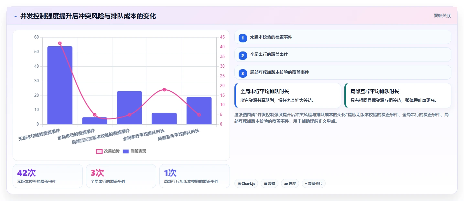
Task: Click the 数据卡片 tag
Action: 313,184
